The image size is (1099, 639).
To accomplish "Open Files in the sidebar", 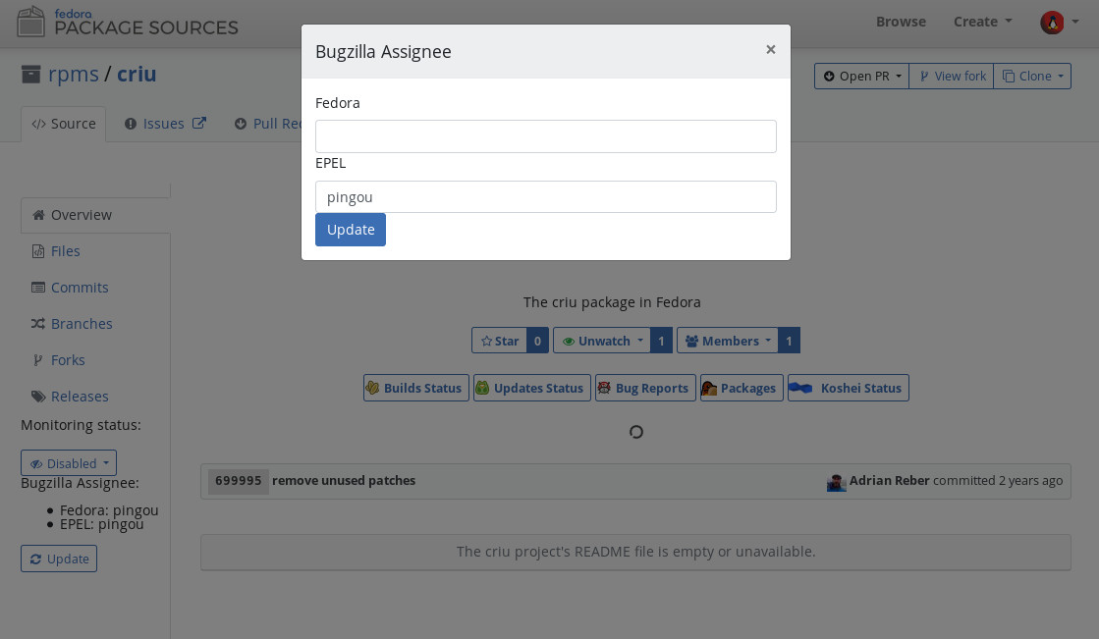I will tap(65, 251).
